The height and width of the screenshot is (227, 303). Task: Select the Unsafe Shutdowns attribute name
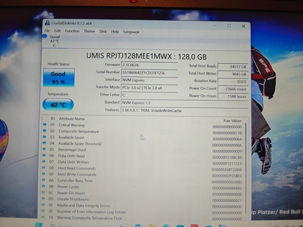pyautogui.click(x=73, y=199)
